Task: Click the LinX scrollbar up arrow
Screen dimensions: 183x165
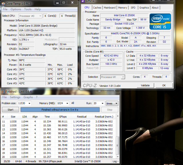Action: [x=118, y=116]
